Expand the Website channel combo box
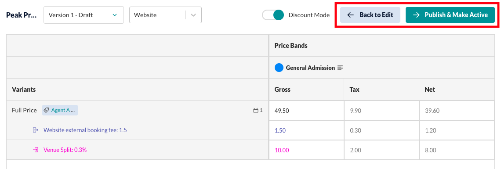Image resolution: width=501 pixels, height=169 pixels. (165, 15)
